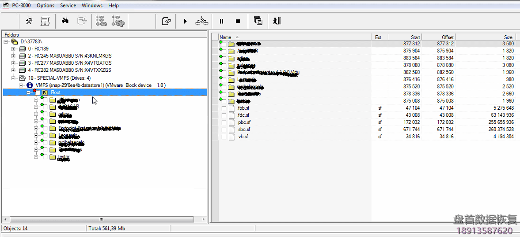Sort by the Offset column header

pos(438,37)
